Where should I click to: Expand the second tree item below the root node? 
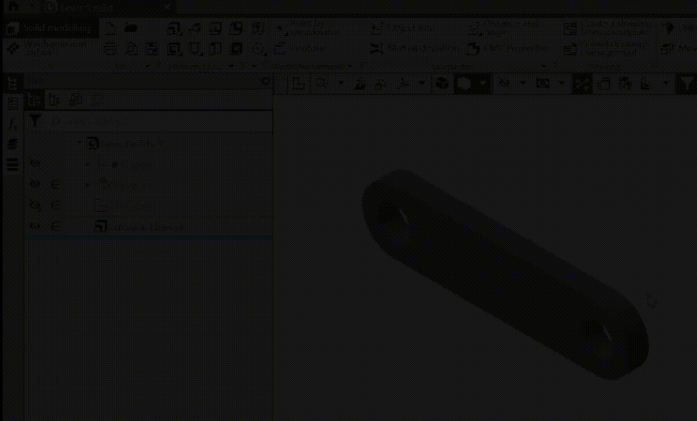tap(88, 185)
